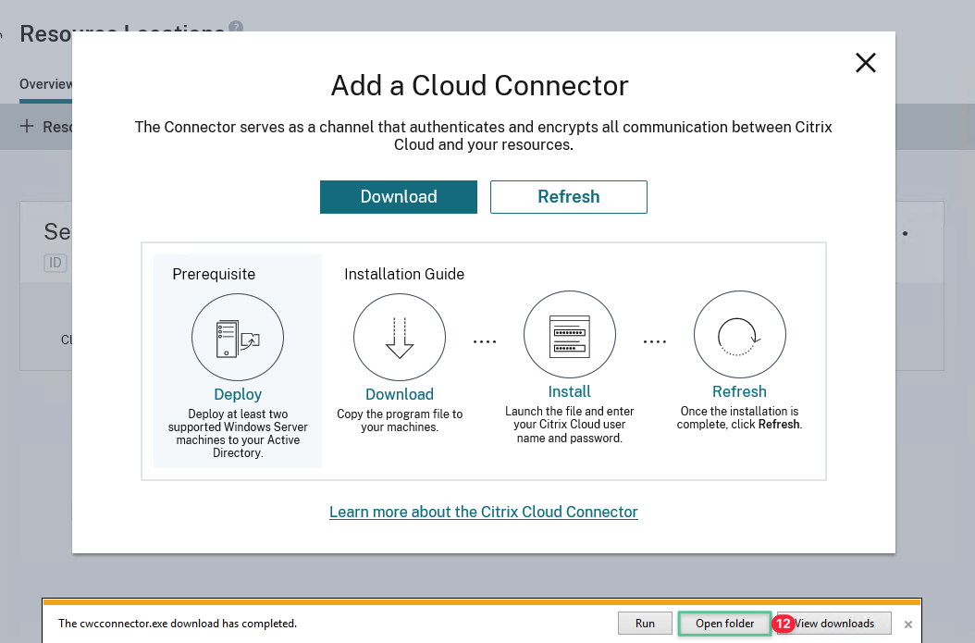
Task: Click the Install step heading
Action: [x=570, y=391]
